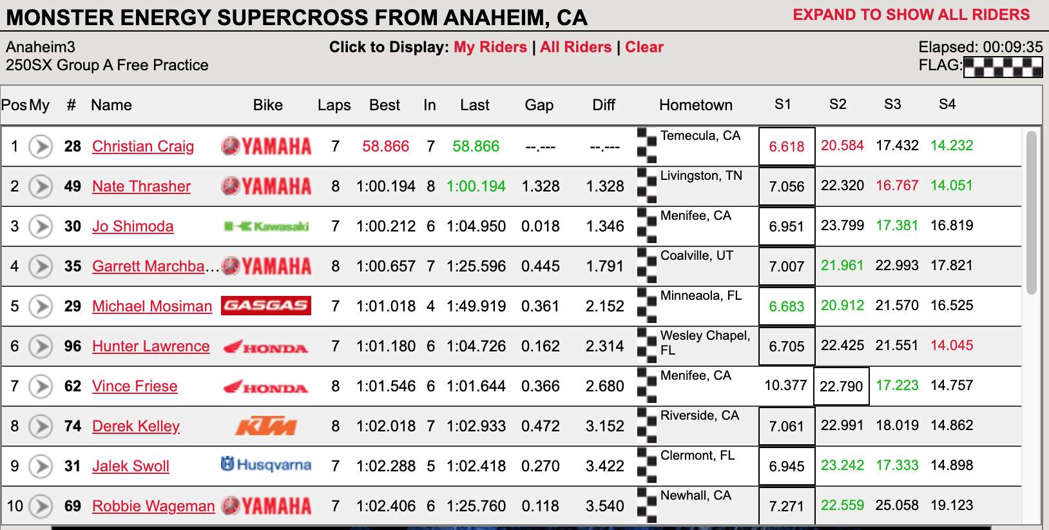Viewport: 1049px width, 530px height.
Task: Click the GASGAS brand logo for Michael Mosiman
Action: tap(266, 306)
